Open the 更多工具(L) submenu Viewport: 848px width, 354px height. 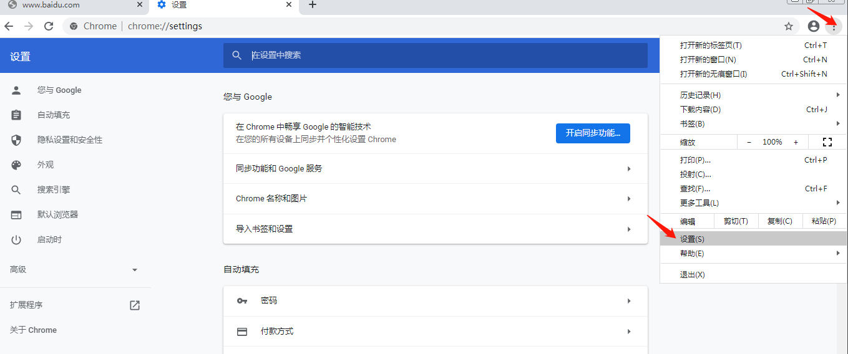coord(754,203)
